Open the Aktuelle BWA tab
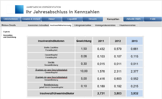Image resolution: width=162 pixels, height=99 pixels. [x=133, y=19]
